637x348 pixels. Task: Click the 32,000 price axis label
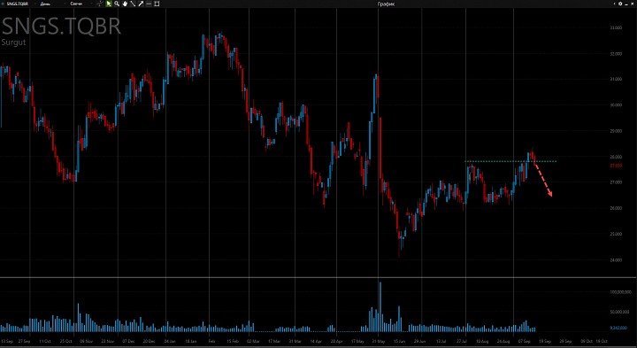(617, 54)
